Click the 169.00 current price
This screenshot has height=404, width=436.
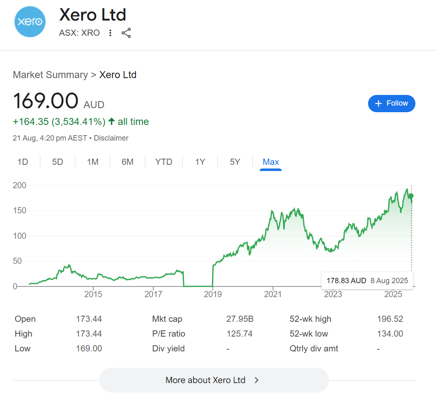[46, 101]
